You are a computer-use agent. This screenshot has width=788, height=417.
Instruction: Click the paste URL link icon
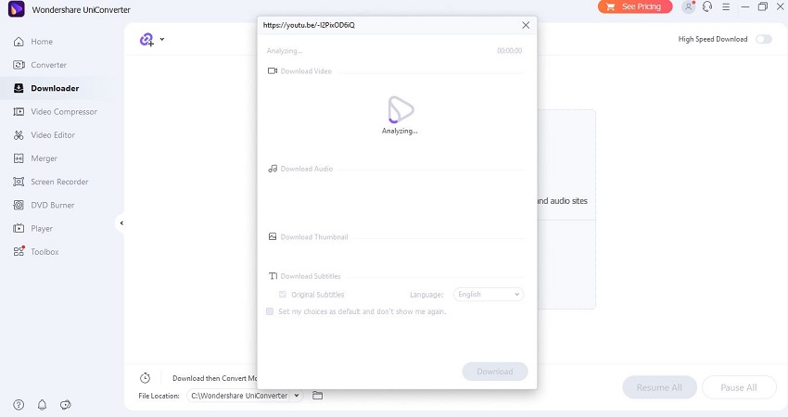tap(146, 39)
